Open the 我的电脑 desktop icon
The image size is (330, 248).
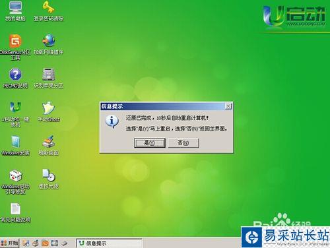15,11
